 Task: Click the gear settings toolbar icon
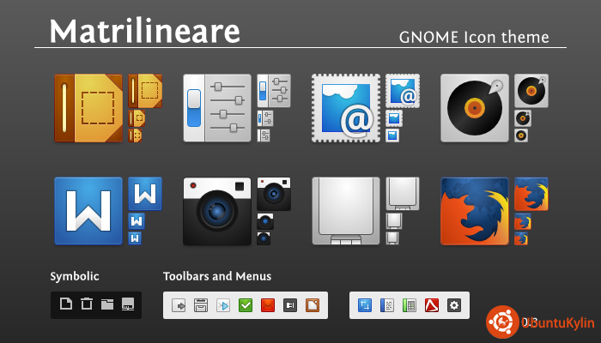click(454, 304)
